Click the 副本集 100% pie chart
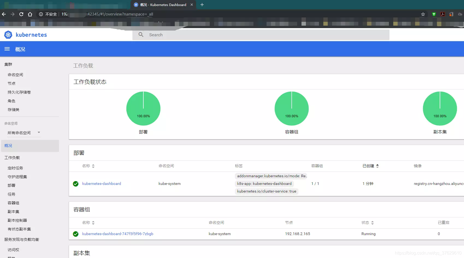The image size is (464, 258). (x=440, y=109)
